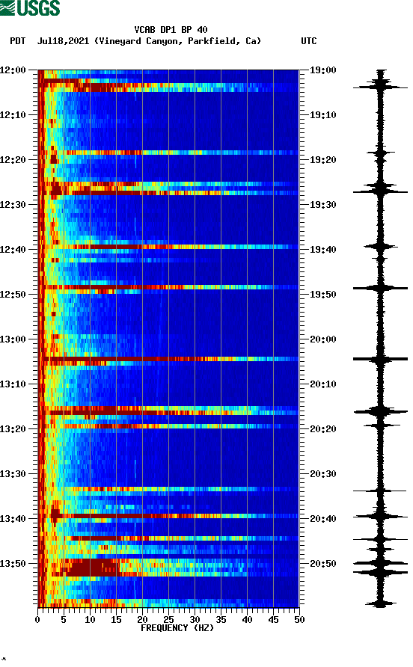Image resolution: width=413 pixels, height=667 pixels.
Task: Click the 12:00 PDT time label
Action: click(x=13, y=70)
